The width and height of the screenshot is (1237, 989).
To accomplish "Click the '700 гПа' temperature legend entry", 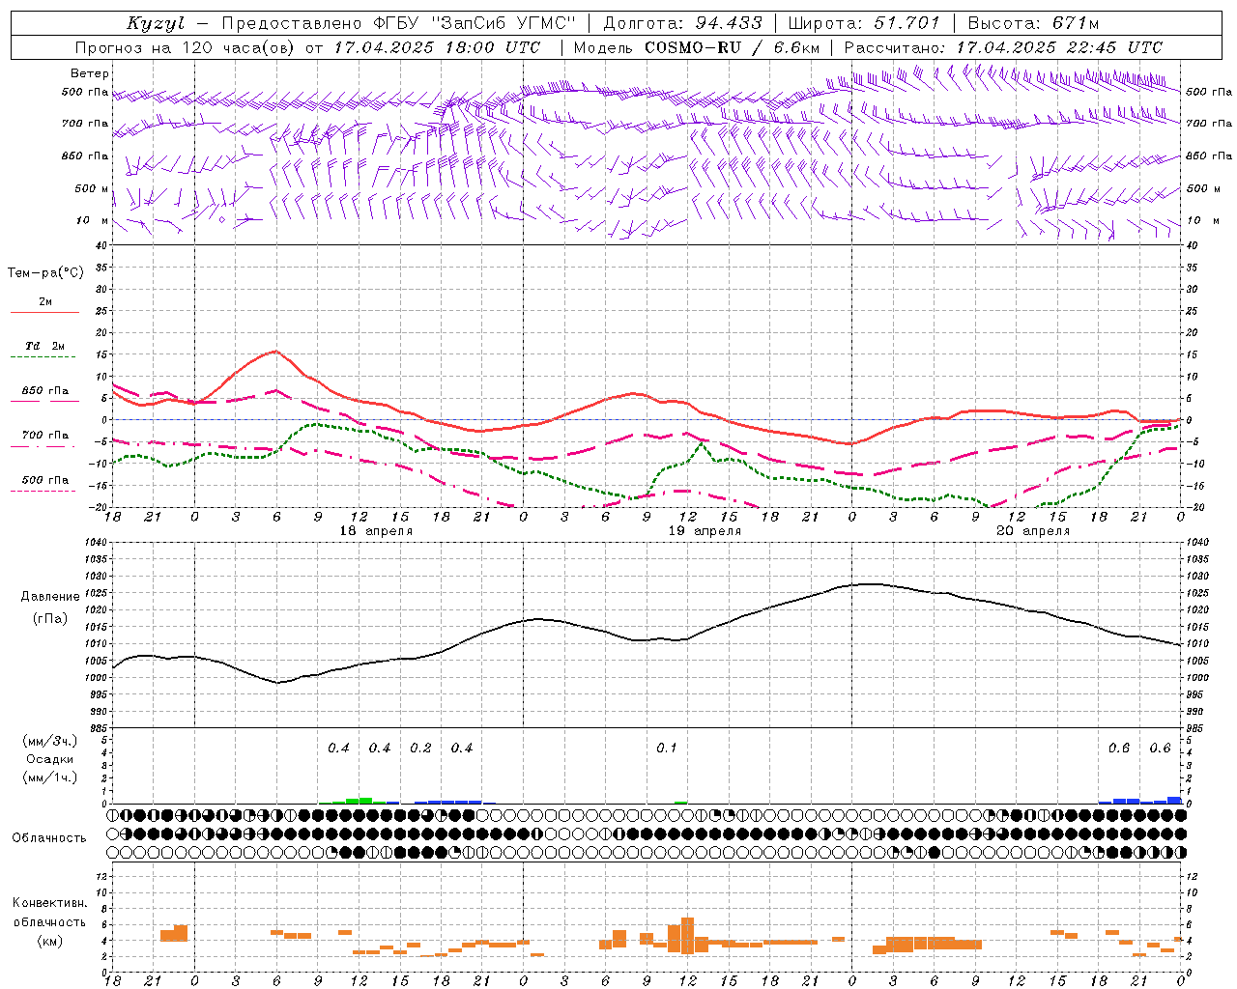I will tap(45, 435).
